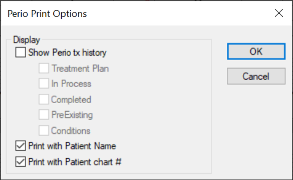The height and width of the screenshot is (180, 293).
Task: Click the "Completed" option label
Action: (71, 100)
